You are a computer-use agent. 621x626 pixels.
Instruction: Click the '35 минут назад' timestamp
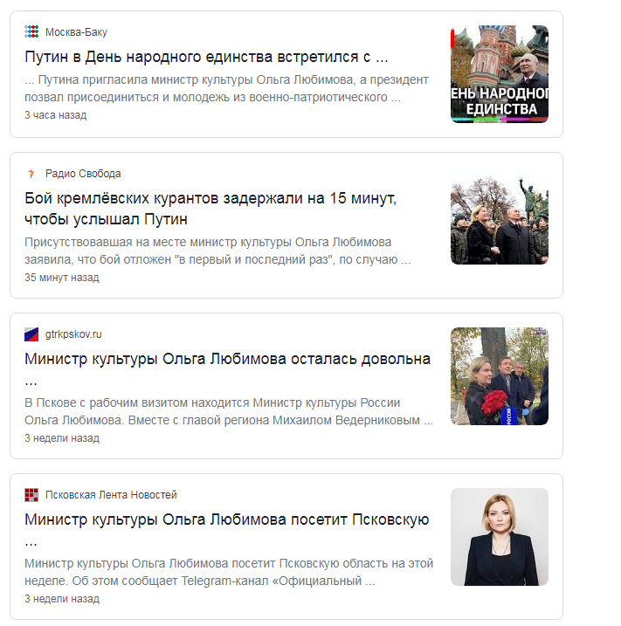tap(61, 278)
